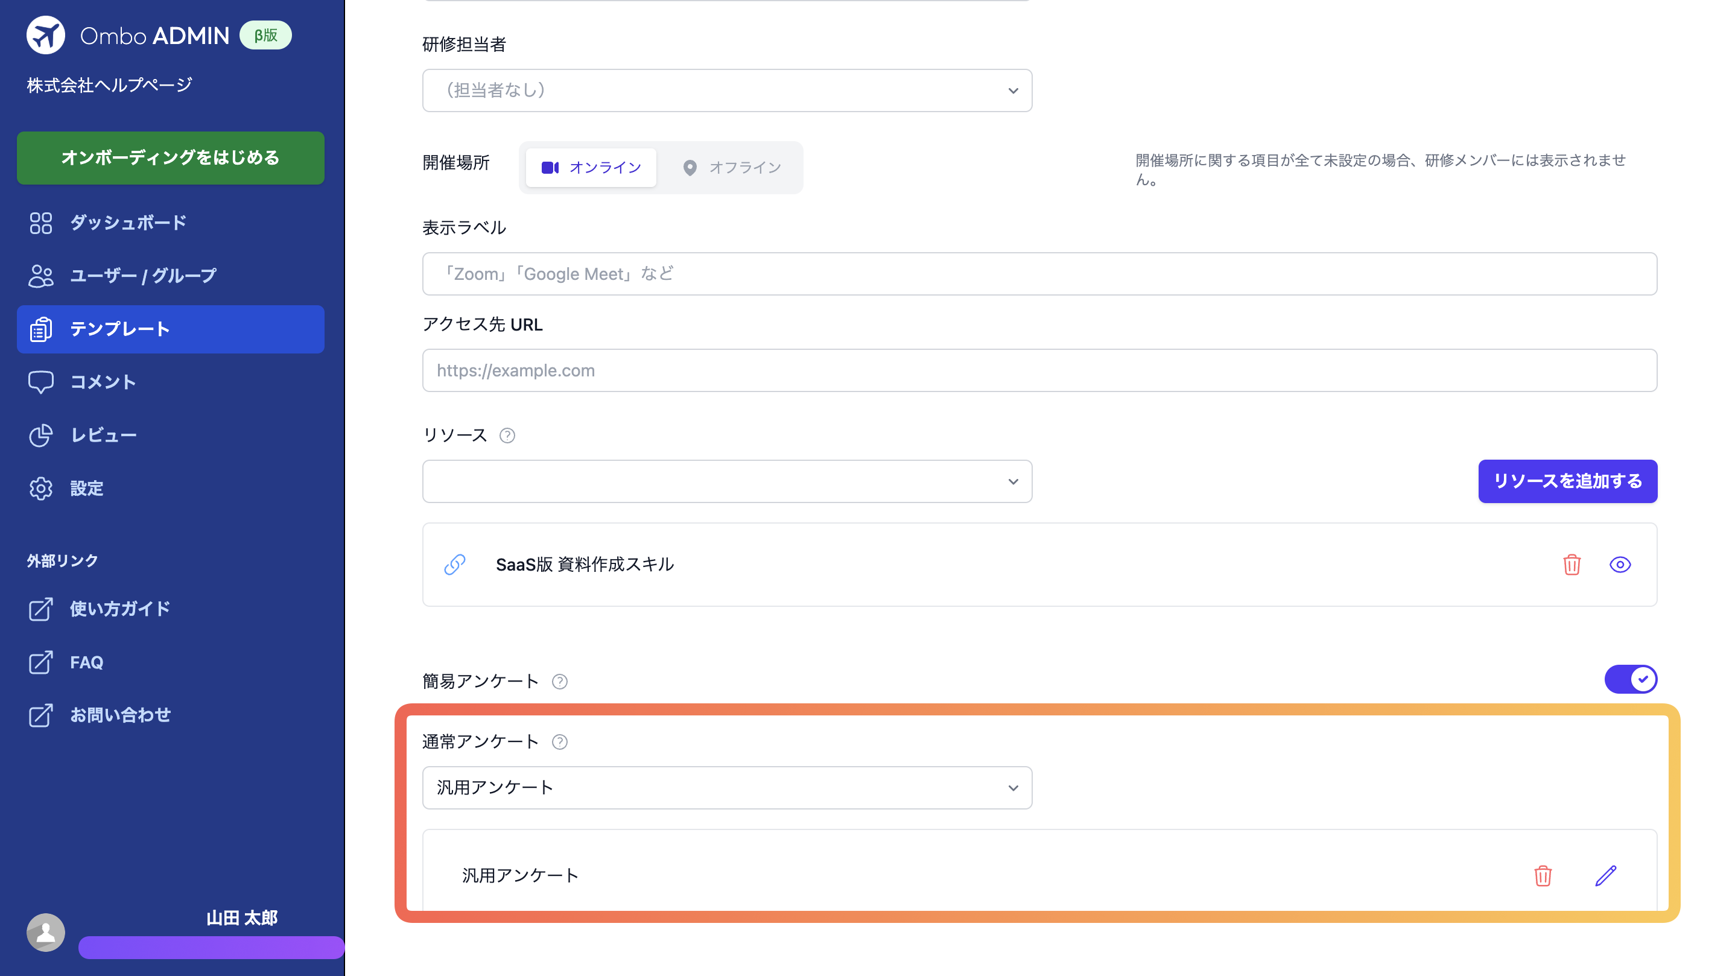Click the 表示ラベル input field

click(x=1039, y=274)
